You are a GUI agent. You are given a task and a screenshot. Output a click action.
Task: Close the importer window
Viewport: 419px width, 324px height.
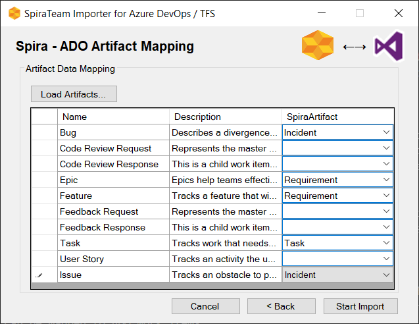398,13
